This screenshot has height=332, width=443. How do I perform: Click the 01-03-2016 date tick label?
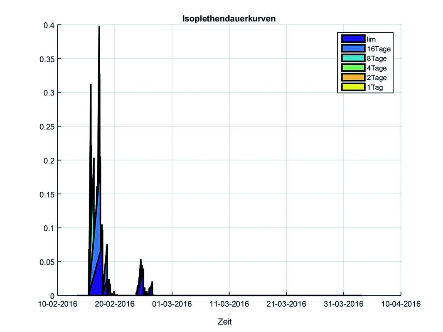pos(172,304)
